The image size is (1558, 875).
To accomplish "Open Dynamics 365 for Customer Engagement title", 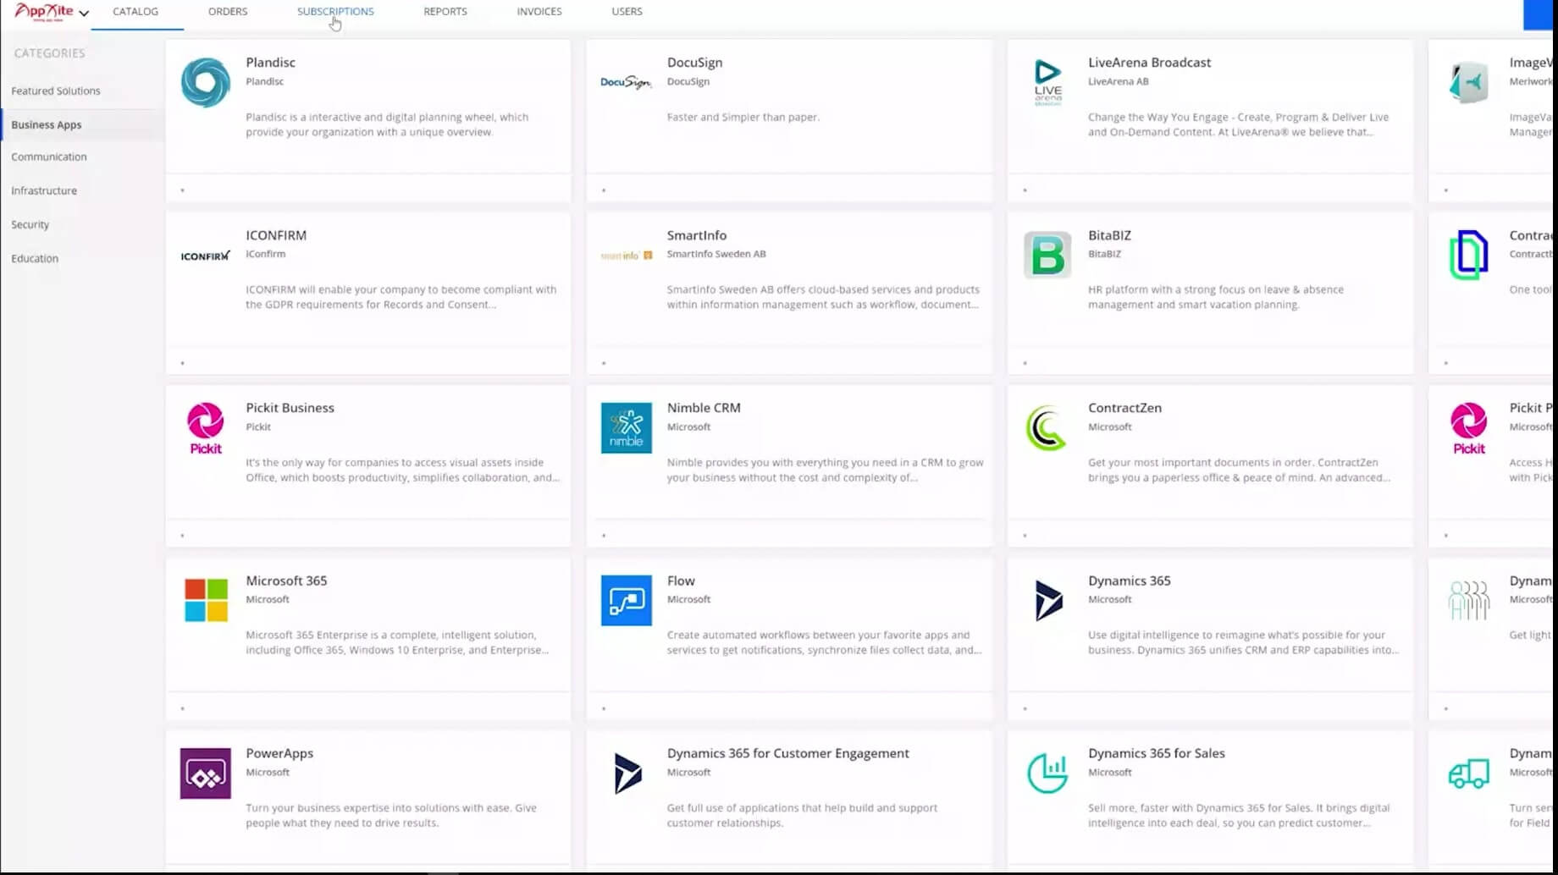I will (787, 753).
